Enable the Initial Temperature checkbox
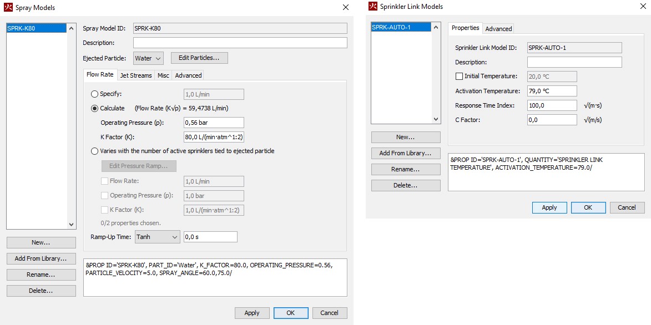Viewport: 651px width, 325px height. [459, 77]
